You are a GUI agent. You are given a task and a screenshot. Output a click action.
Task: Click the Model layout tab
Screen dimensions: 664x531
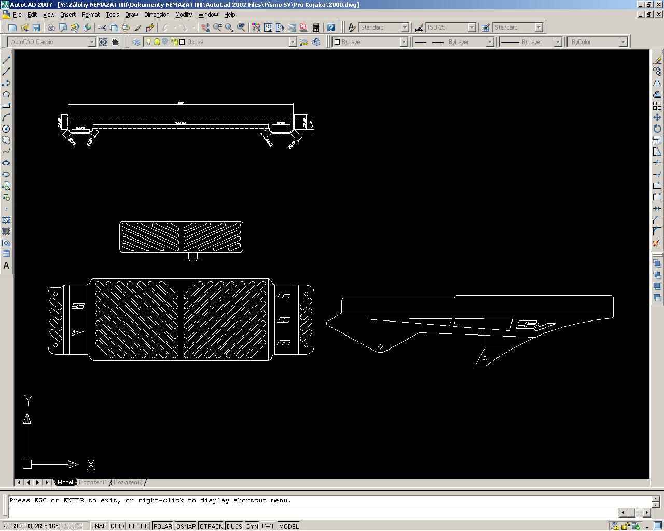[x=65, y=482]
